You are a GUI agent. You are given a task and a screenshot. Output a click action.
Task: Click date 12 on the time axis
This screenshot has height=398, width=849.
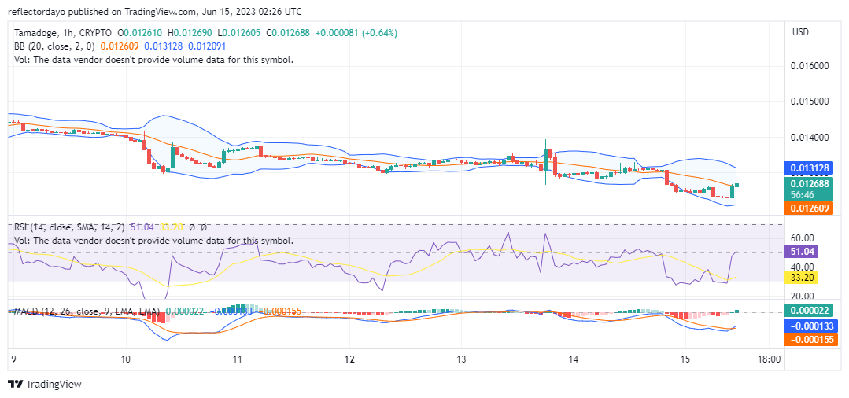coord(349,359)
